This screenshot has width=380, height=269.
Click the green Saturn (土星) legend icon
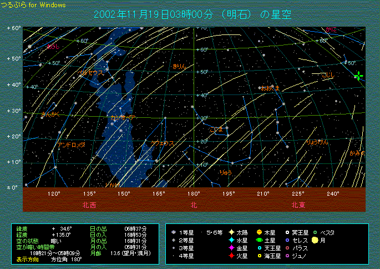[259, 240]
